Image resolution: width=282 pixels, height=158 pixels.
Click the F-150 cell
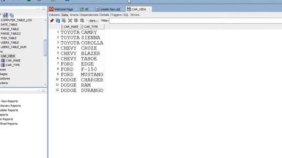(x=92, y=69)
